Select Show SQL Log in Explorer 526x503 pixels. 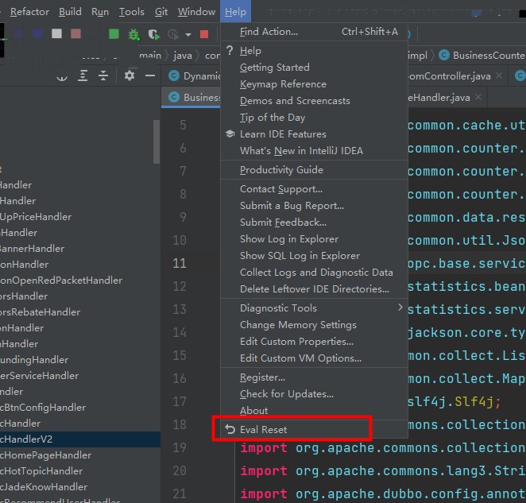314,256
